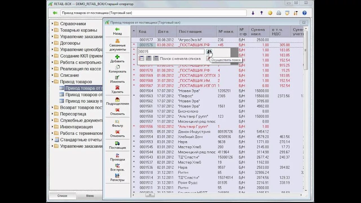Click the № накл. column header
This screenshot has height=203, width=361.
tap(227, 32)
